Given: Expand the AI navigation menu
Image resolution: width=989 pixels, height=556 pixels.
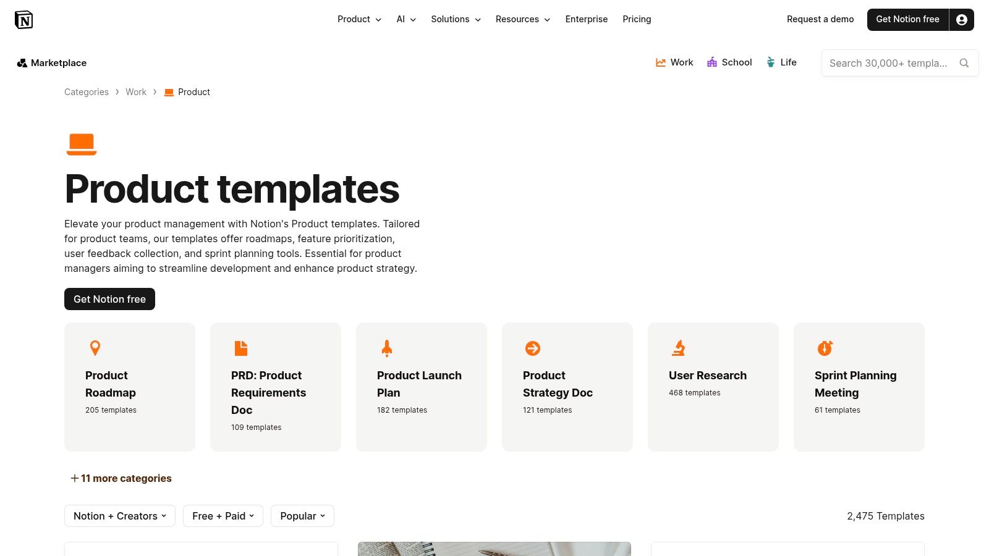Looking at the screenshot, I should point(406,19).
